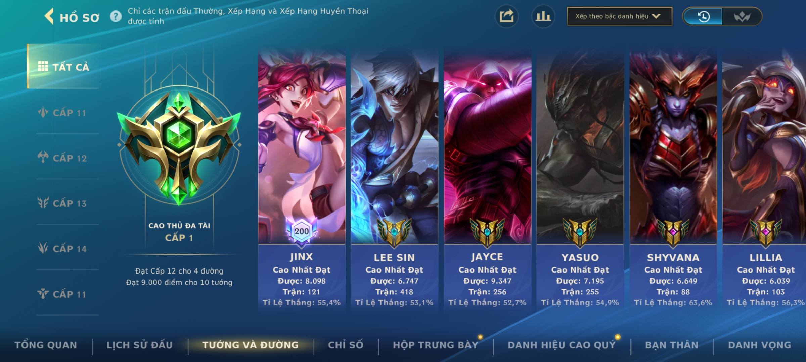Screen dimensions: 806x362
Task: Go to the Danh Hiệu Cao Quý tab
Action: [562, 345]
